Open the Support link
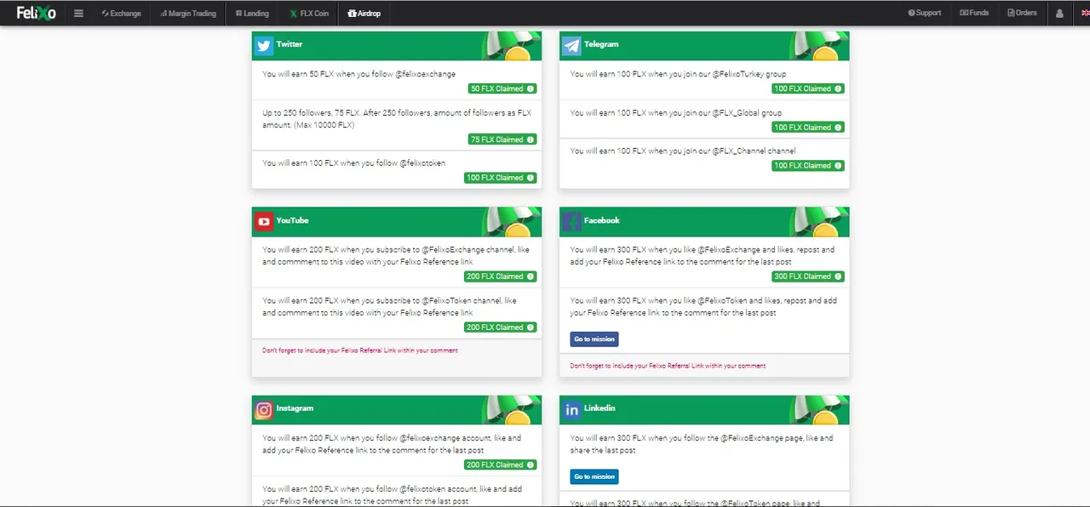1090x507 pixels. 925,13
